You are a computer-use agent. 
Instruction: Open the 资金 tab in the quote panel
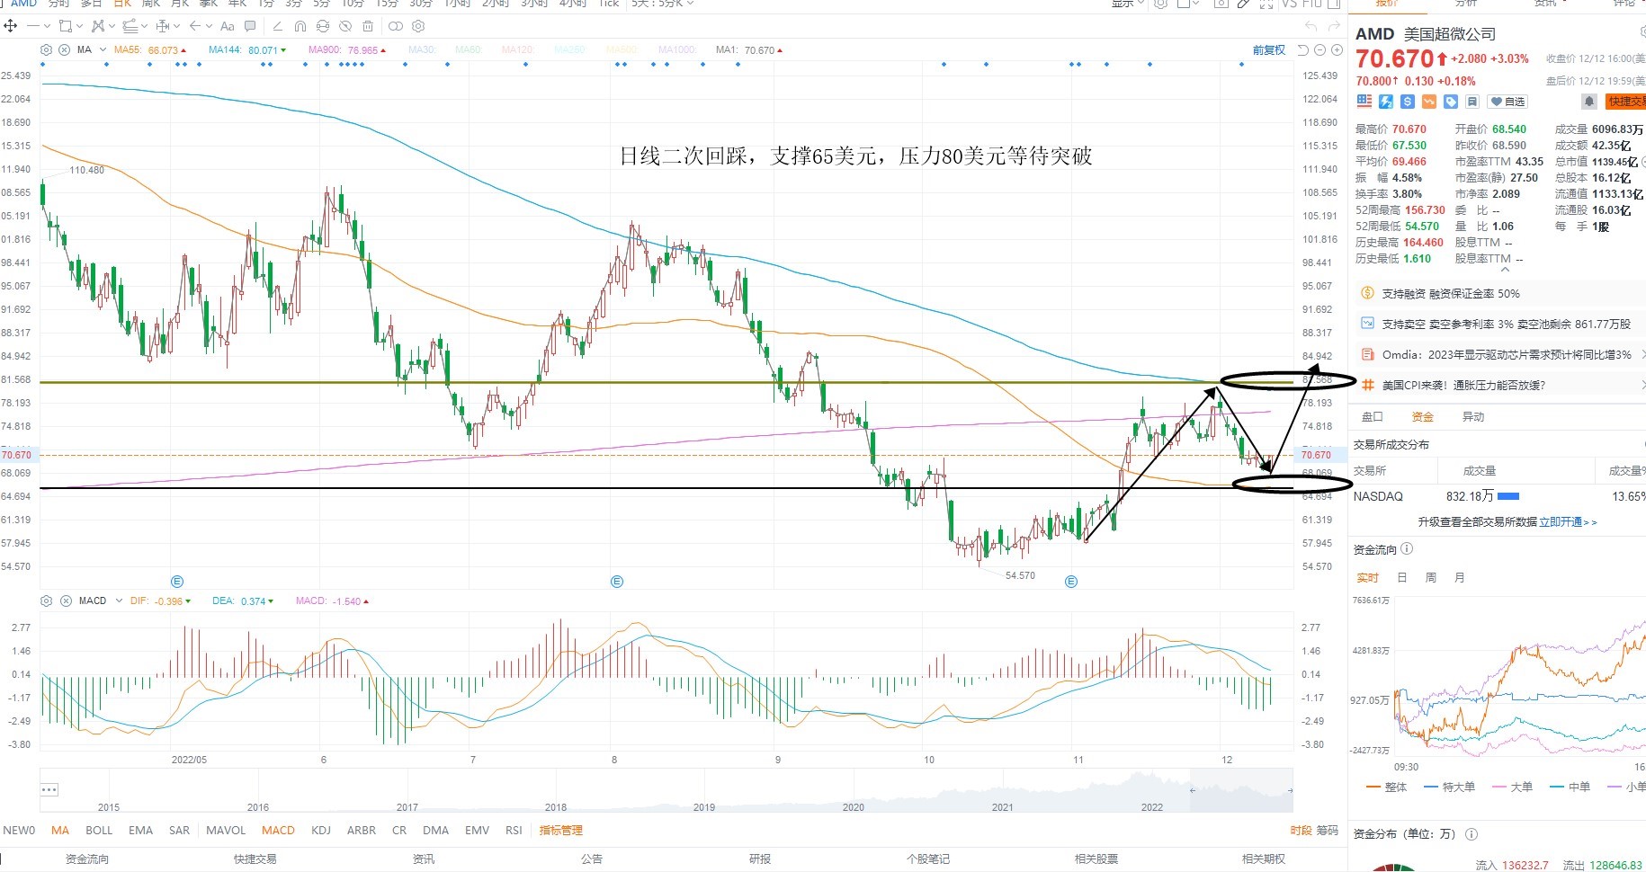pyautogui.click(x=1423, y=417)
